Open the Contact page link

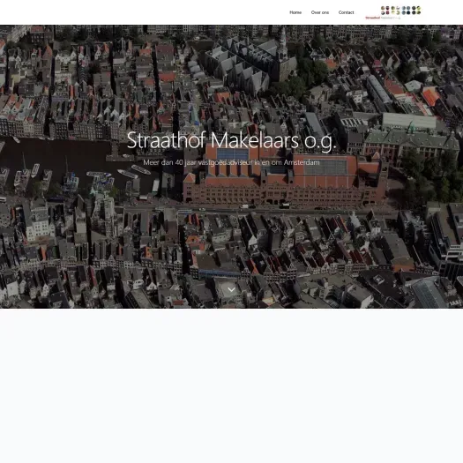(346, 12)
